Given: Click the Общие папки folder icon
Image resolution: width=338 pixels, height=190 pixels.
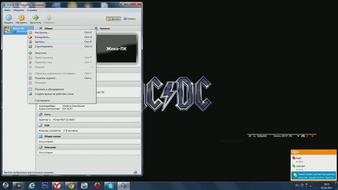Looking at the screenshot, I should pyautogui.click(x=41, y=136).
